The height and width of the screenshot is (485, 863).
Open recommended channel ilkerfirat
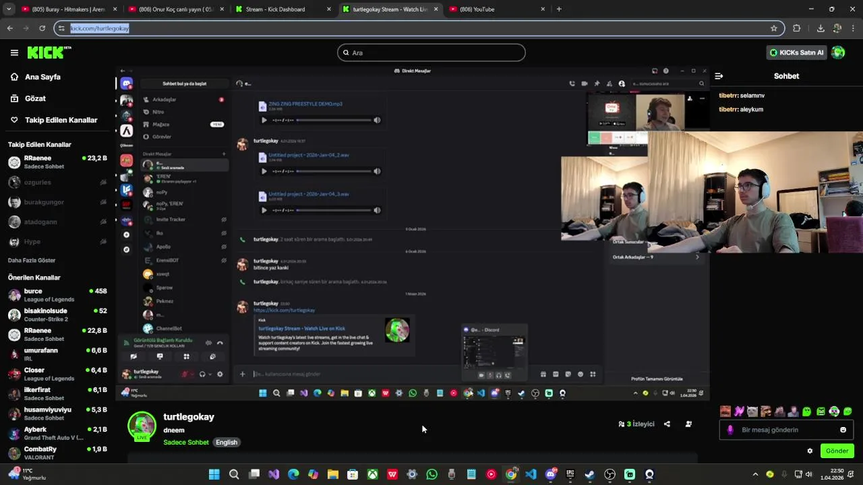58,393
